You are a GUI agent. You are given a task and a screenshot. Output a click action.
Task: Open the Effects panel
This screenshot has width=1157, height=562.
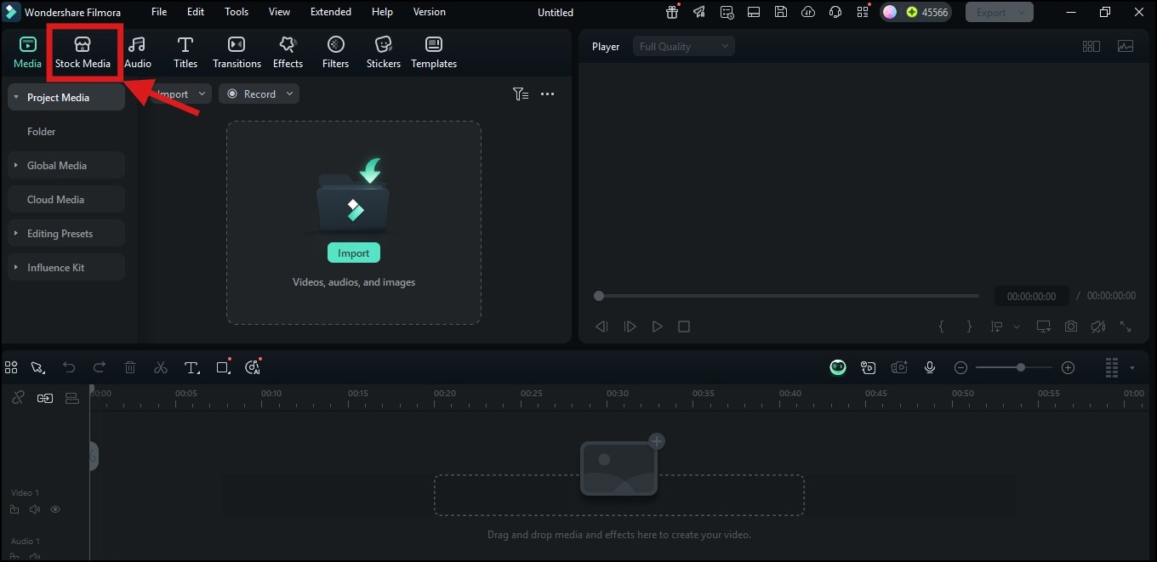[288, 51]
